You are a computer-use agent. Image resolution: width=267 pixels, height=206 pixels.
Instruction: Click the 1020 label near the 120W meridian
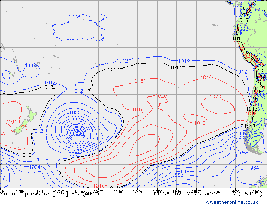coord(161,96)
